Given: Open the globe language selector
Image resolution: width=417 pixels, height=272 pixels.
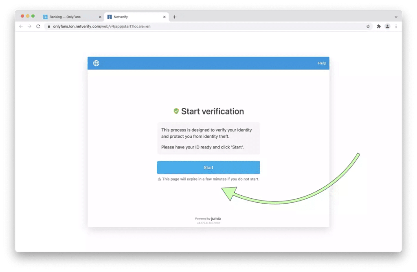Looking at the screenshot, I should (x=96, y=63).
